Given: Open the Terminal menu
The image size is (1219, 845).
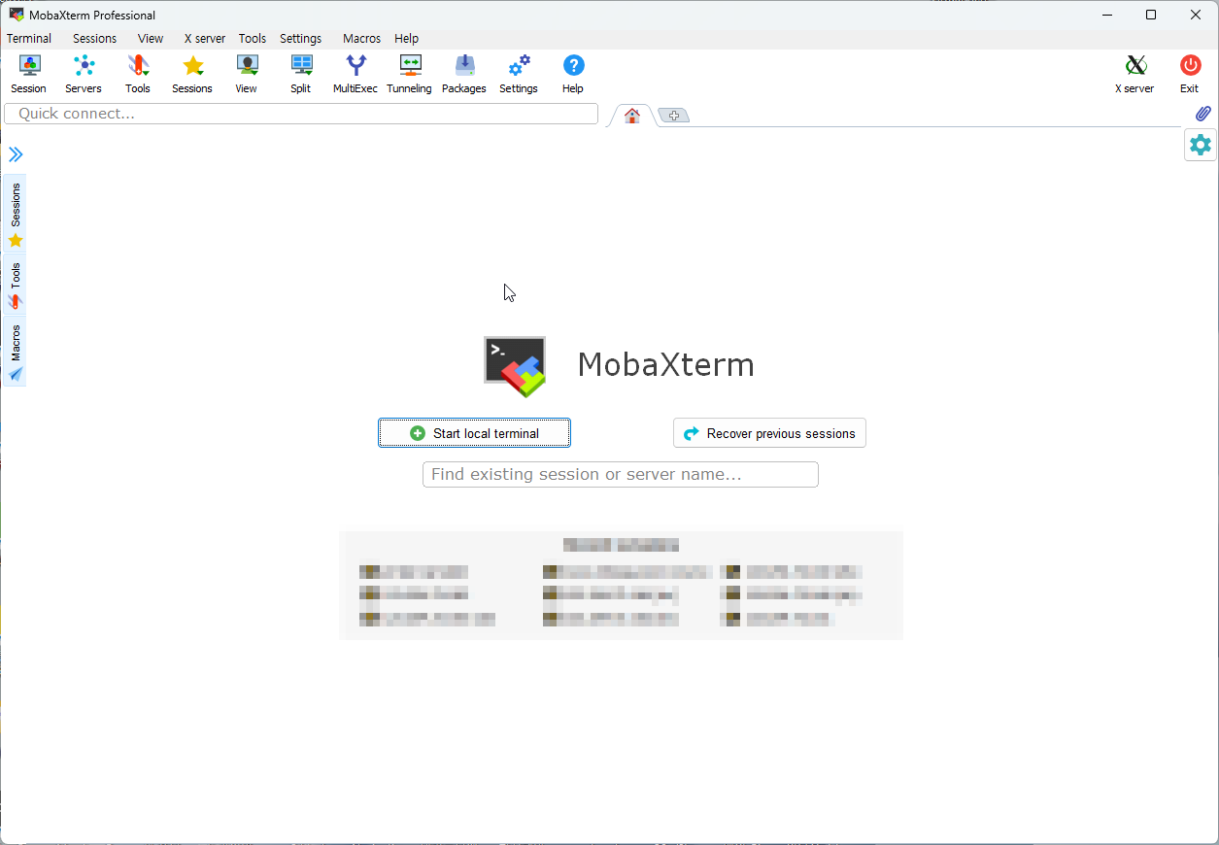Looking at the screenshot, I should [29, 39].
